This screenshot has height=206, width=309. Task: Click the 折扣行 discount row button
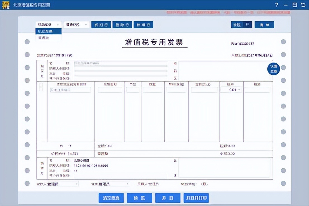coord(101,25)
